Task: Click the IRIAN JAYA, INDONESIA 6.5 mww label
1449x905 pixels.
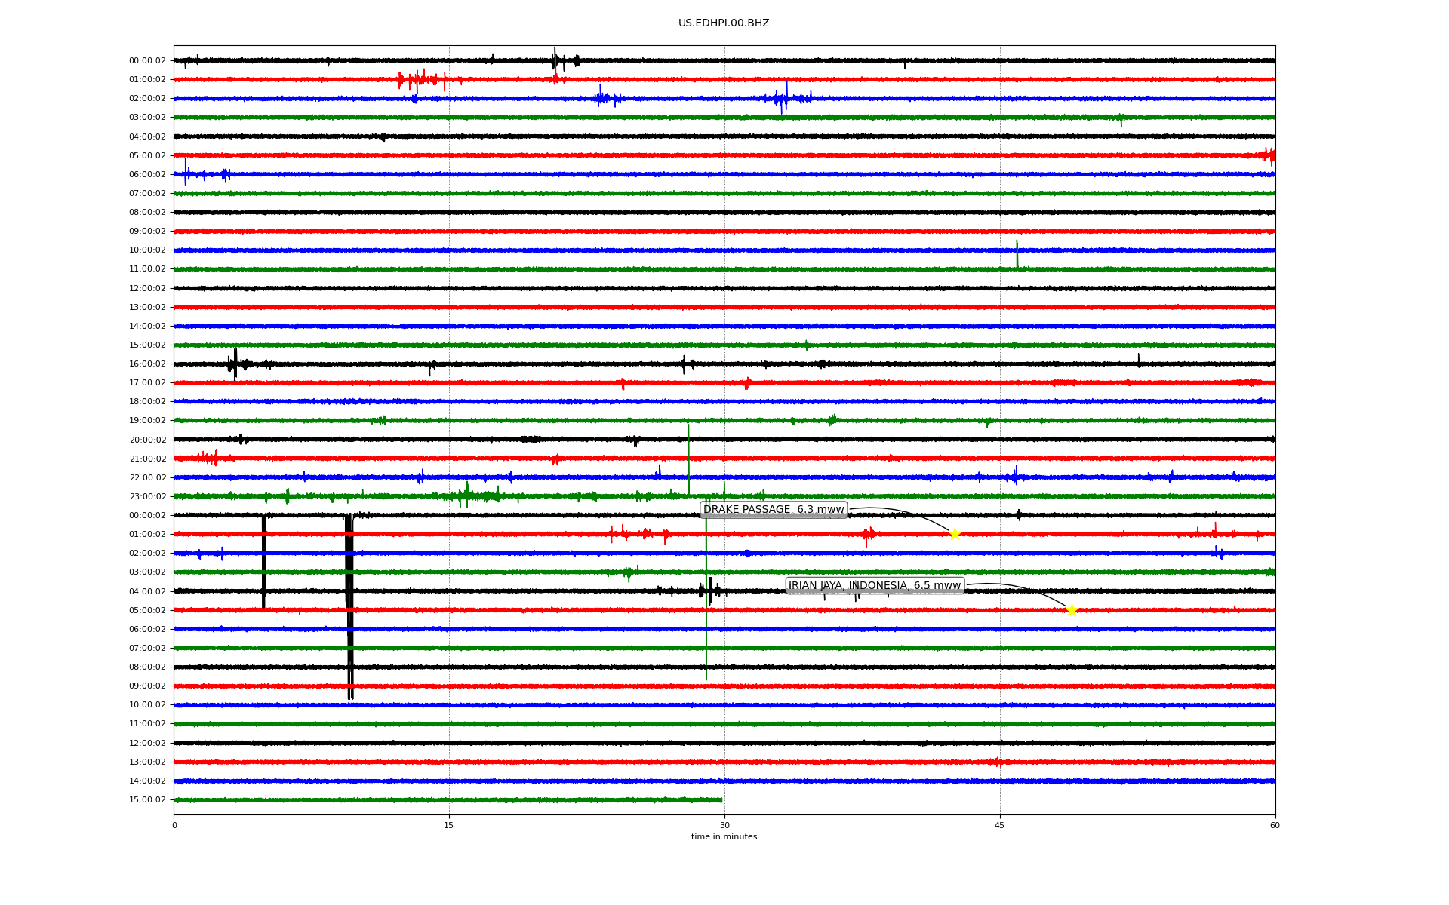Action: click(875, 586)
